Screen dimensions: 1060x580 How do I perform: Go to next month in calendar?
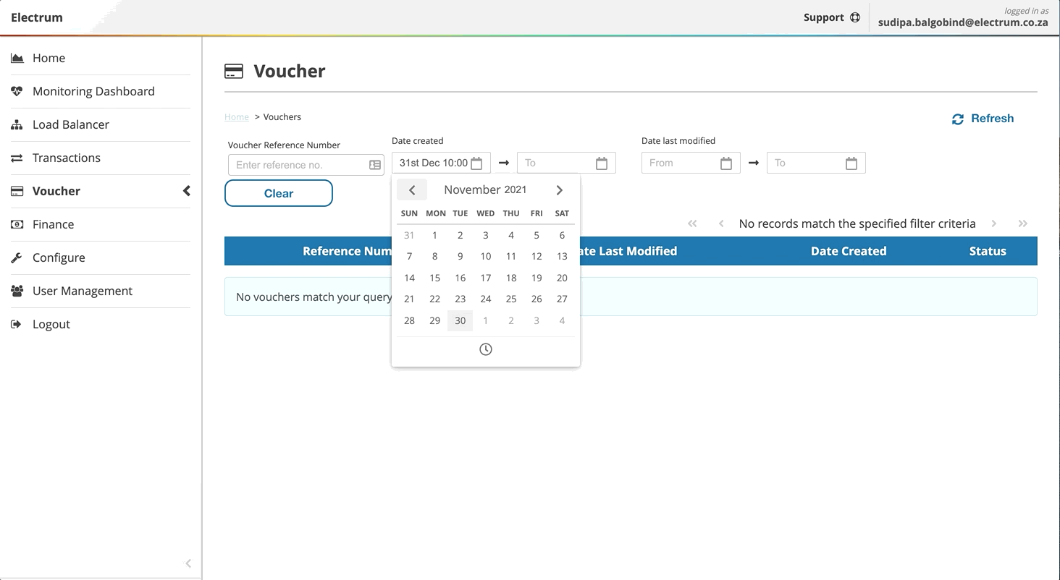point(559,190)
